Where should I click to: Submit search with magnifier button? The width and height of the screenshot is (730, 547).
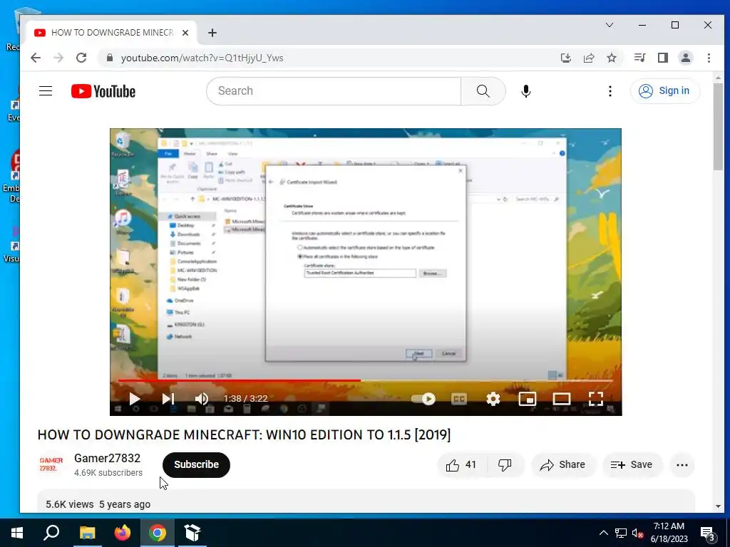(483, 90)
